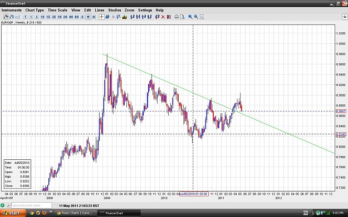Toggle the crosshair cursor tool
The image size is (348, 217).
click(101, 17)
